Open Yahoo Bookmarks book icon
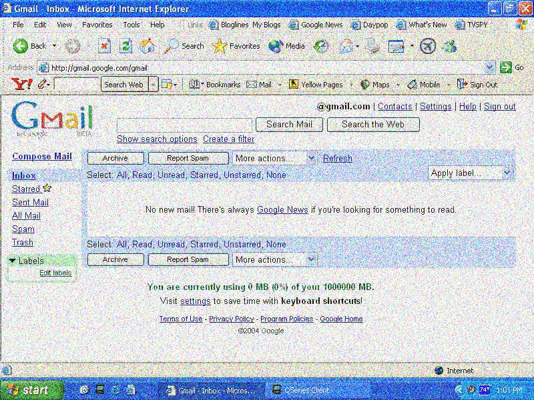534x400 pixels. [194, 85]
